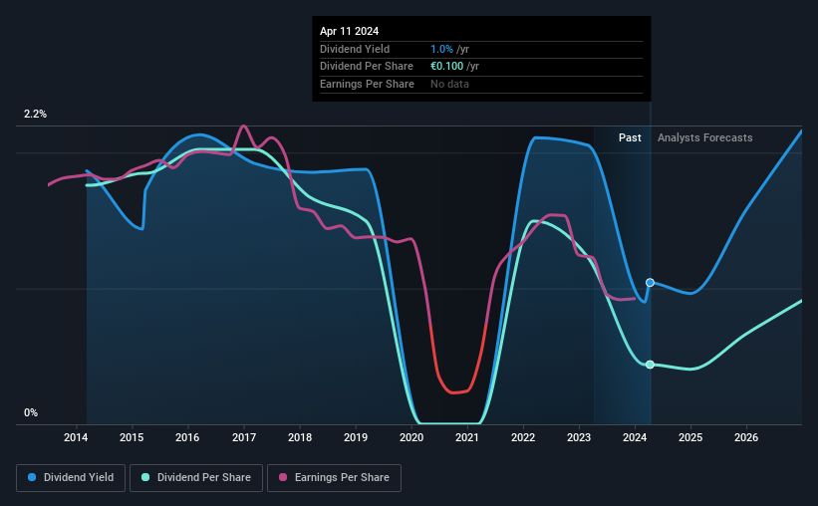This screenshot has height=506, width=818.
Task: Click the Past region label
Action: click(x=630, y=137)
